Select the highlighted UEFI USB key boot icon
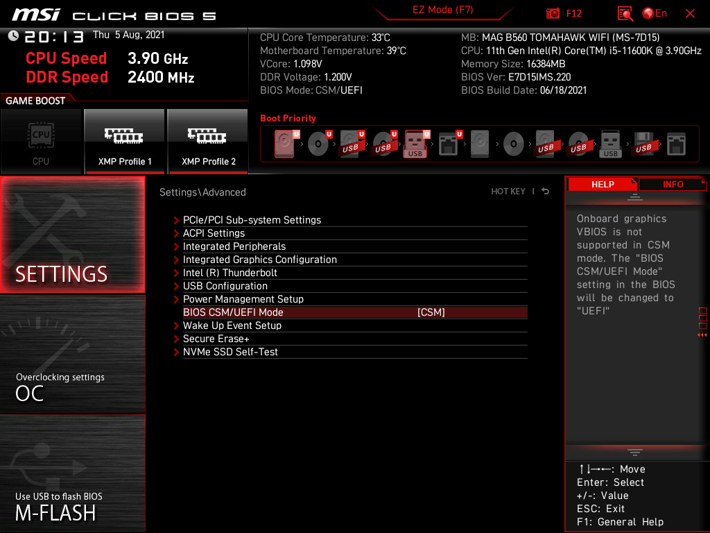 (x=416, y=144)
